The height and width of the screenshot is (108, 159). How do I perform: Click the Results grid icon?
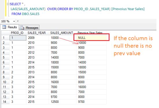(4, 27)
